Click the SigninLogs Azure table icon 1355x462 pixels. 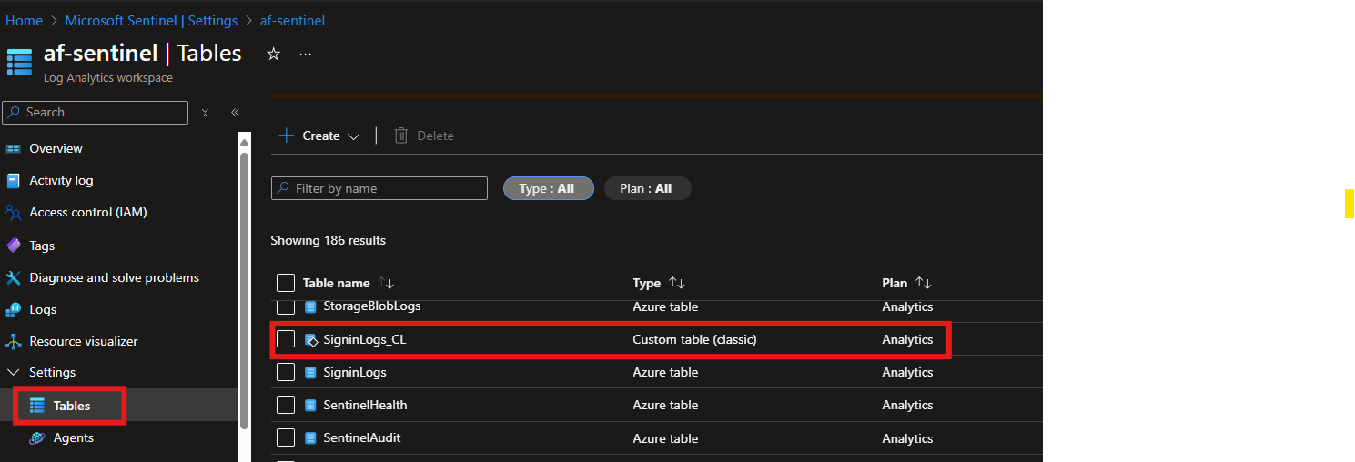310,372
